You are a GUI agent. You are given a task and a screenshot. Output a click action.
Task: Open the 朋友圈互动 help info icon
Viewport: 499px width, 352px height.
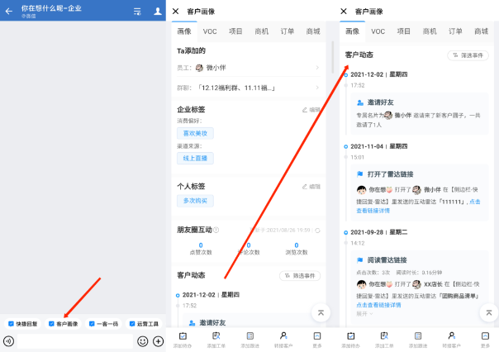(216, 230)
